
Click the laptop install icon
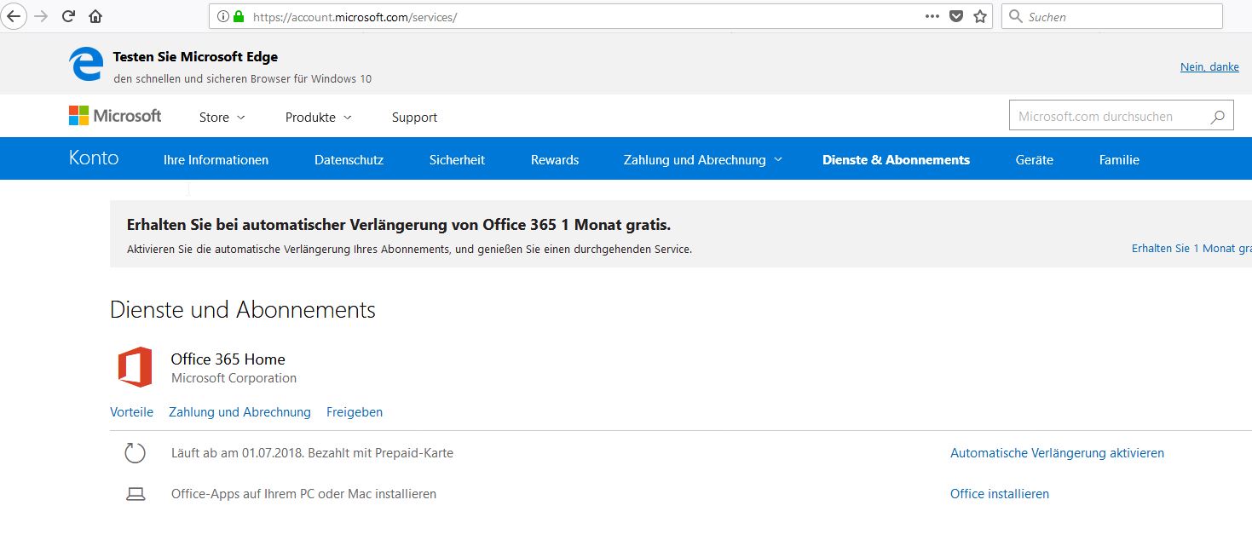[x=136, y=494]
